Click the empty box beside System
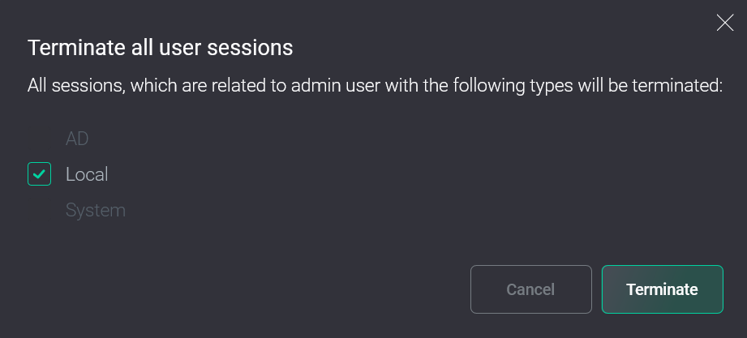The height and width of the screenshot is (338, 747). point(39,211)
